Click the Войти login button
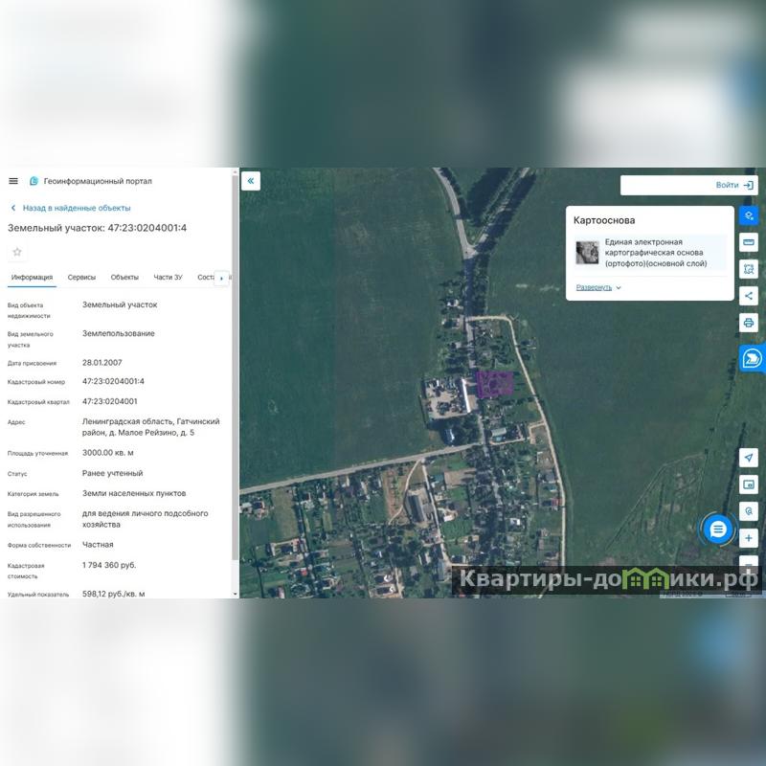 click(x=733, y=185)
